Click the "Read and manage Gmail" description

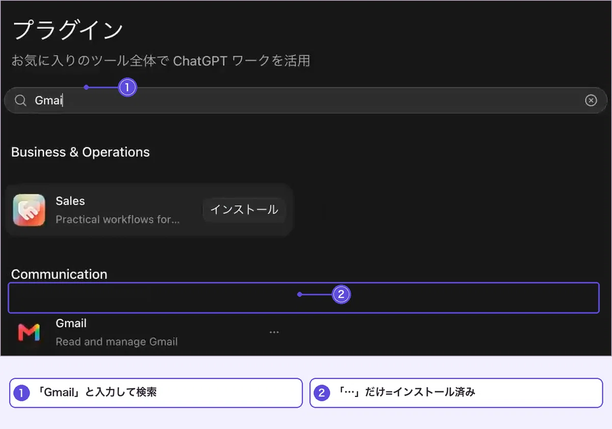pos(116,341)
